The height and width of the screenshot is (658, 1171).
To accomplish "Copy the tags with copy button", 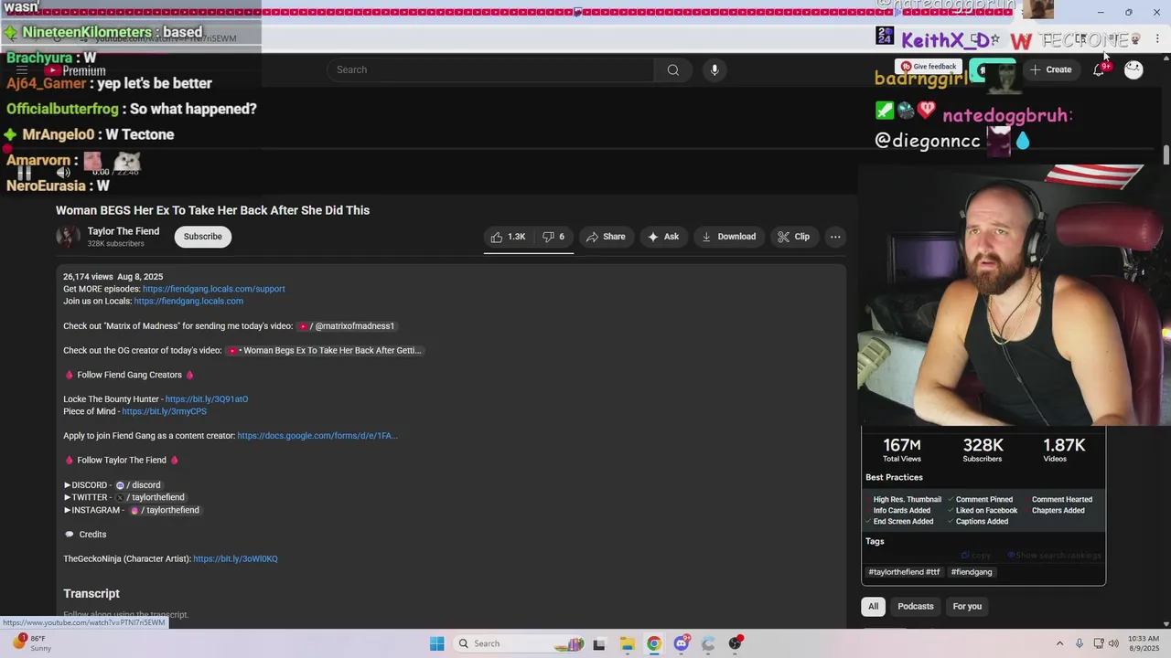I will [976, 556].
